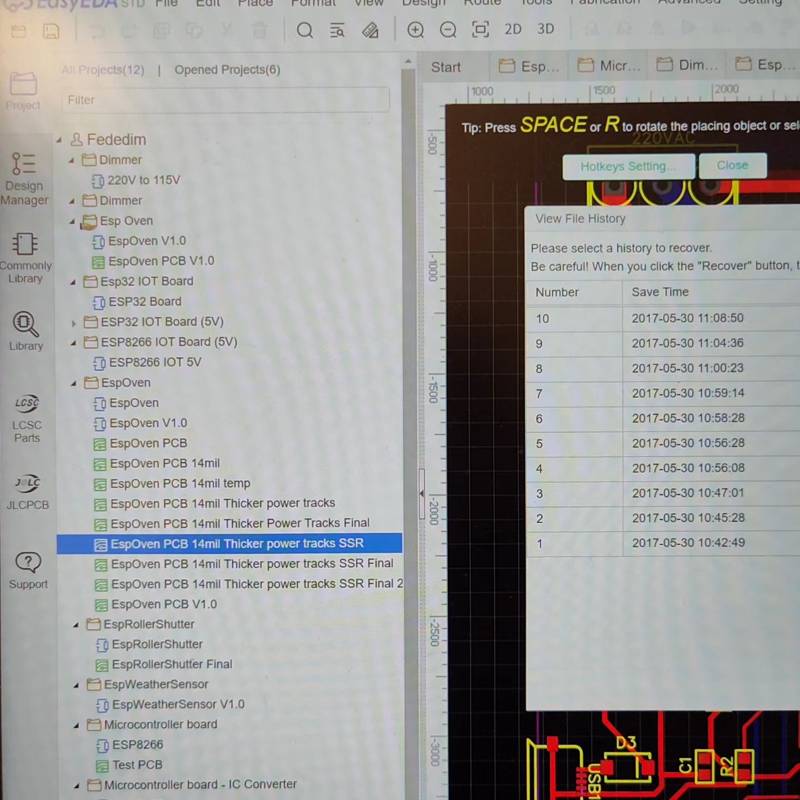The width and height of the screenshot is (800, 800).
Task: Click the left panel collapse handle
Action: [x=422, y=493]
